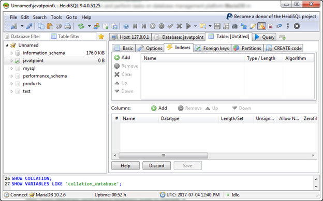
Task: Click the SQL log scroll down arrow
Action: click(x=316, y=187)
